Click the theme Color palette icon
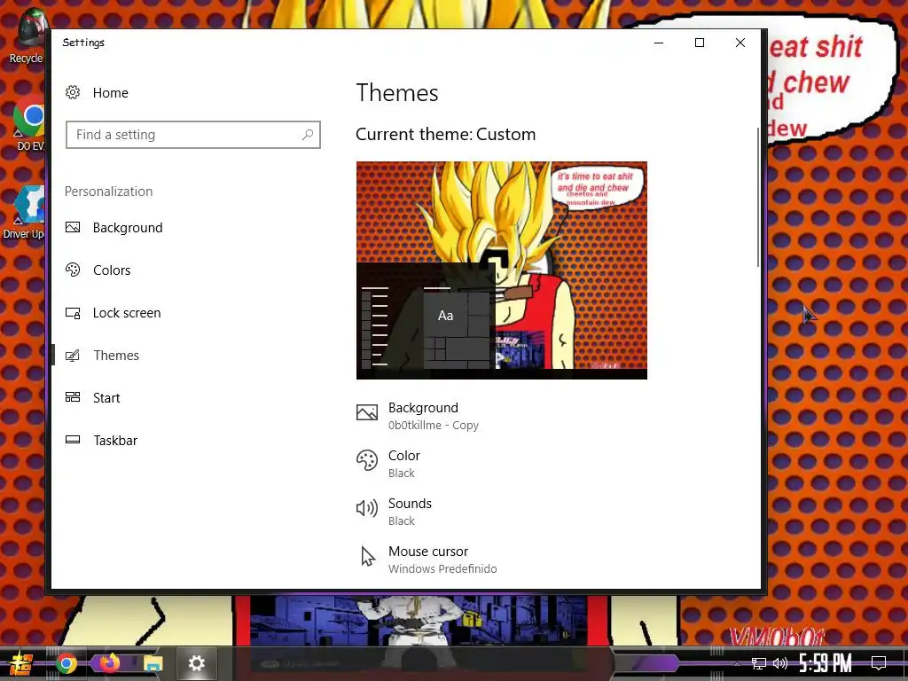Viewport: 908px width, 681px height. pos(366,461)
